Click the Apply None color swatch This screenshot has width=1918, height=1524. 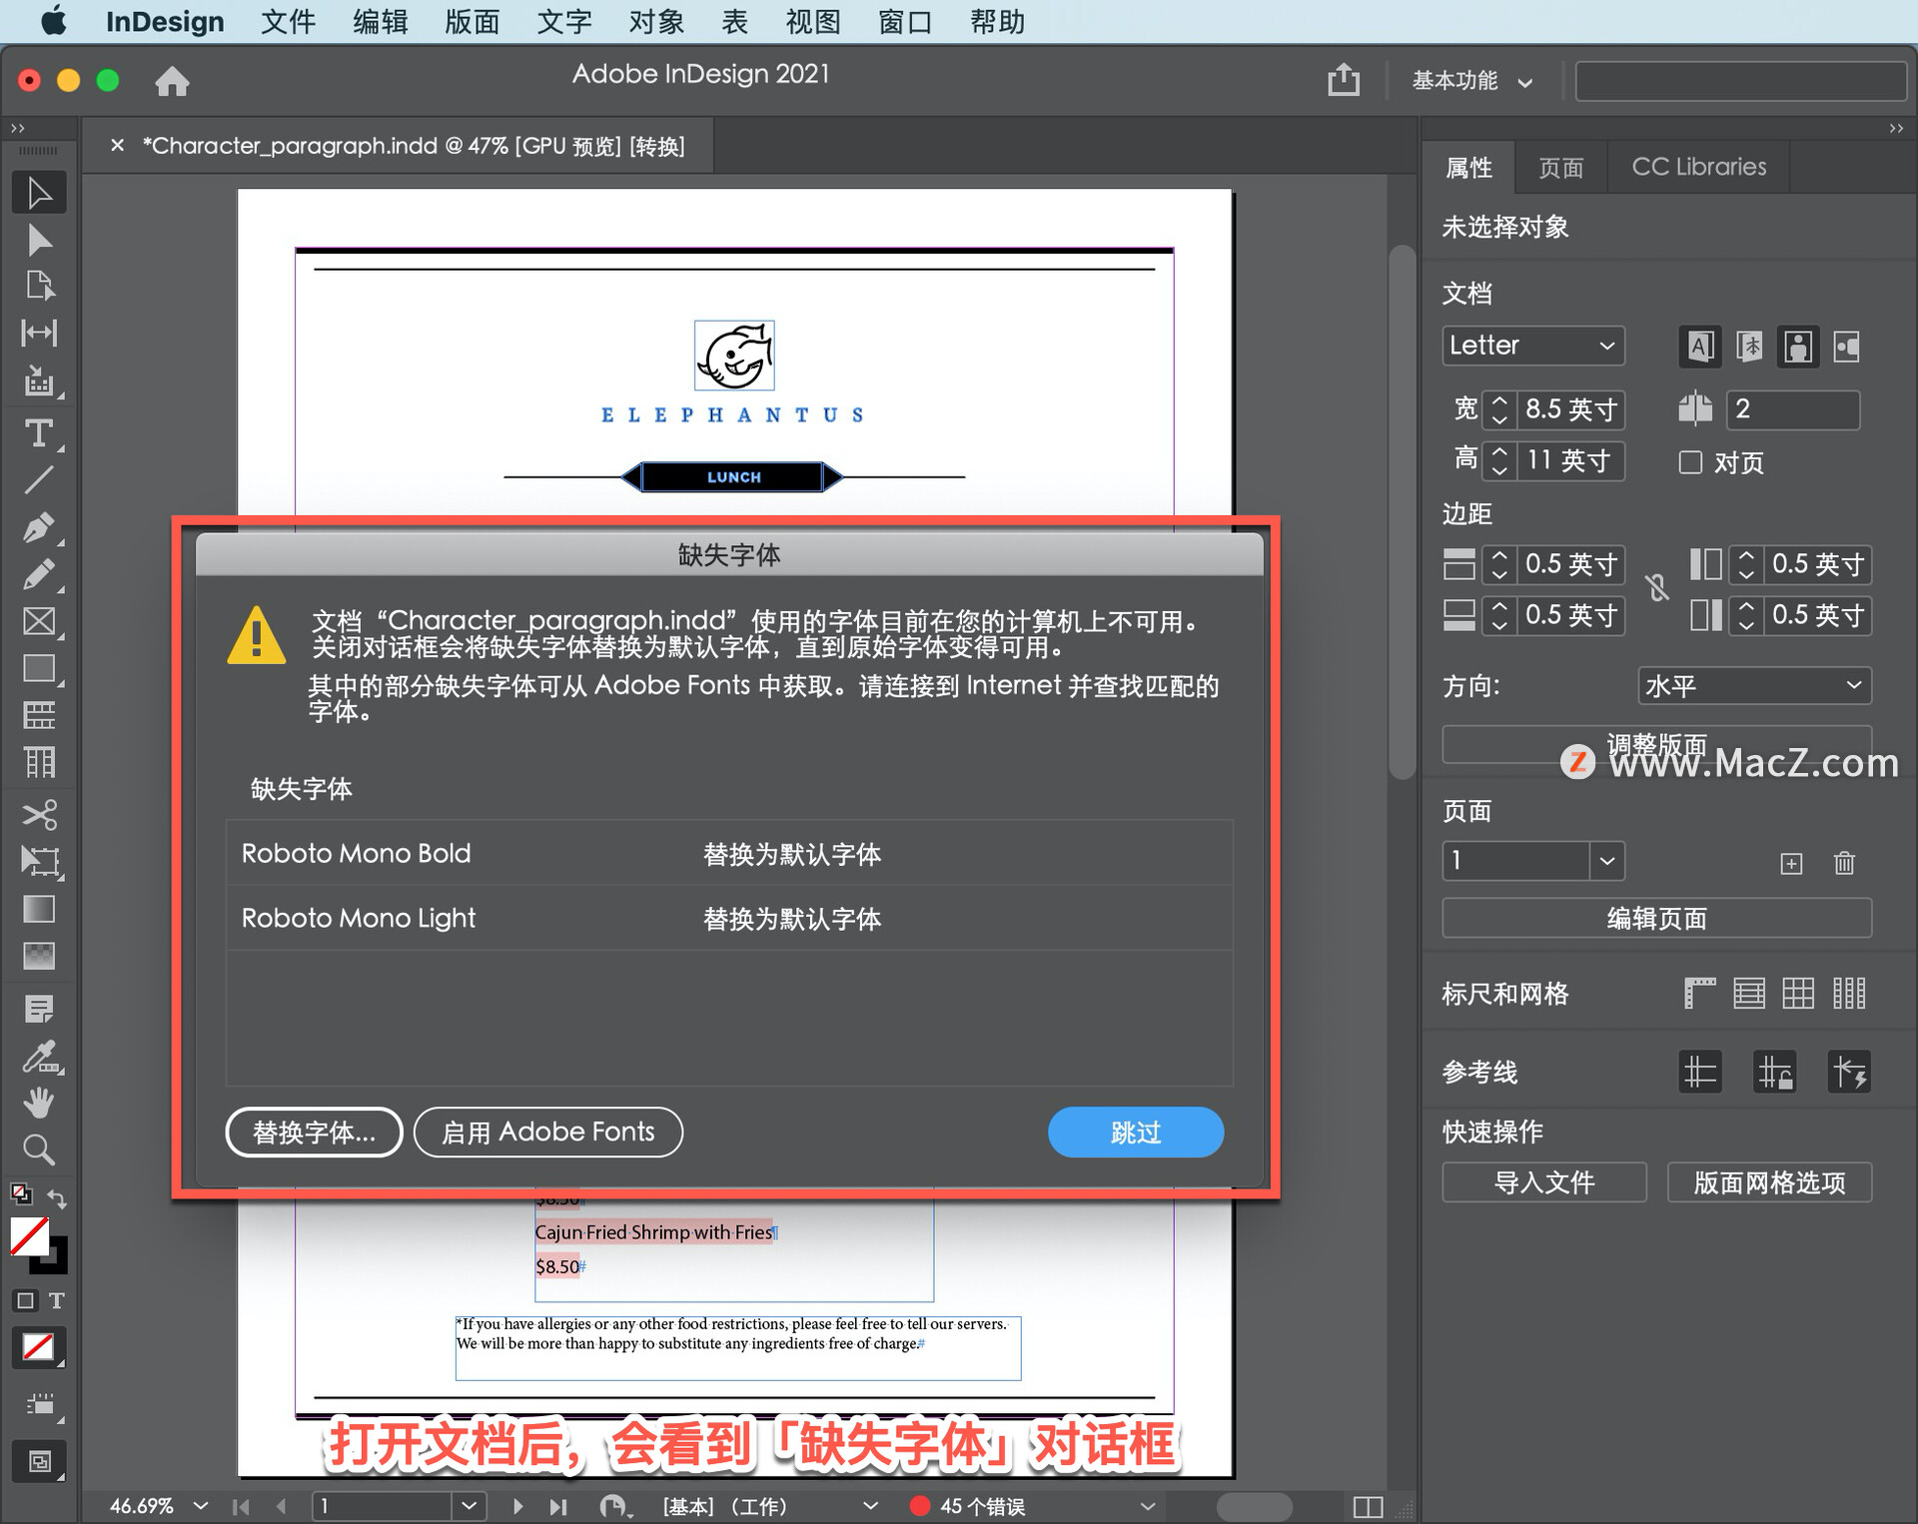tap(39, 1348)
